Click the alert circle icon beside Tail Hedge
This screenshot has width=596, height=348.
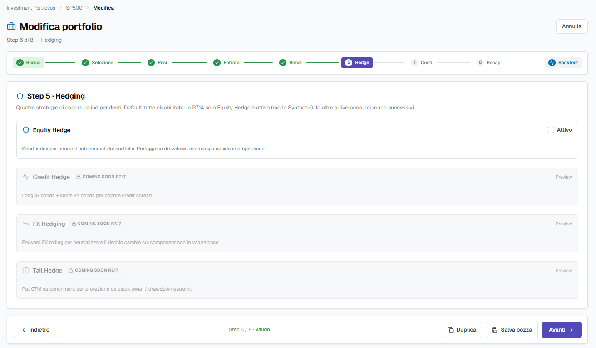click(26, 270)
